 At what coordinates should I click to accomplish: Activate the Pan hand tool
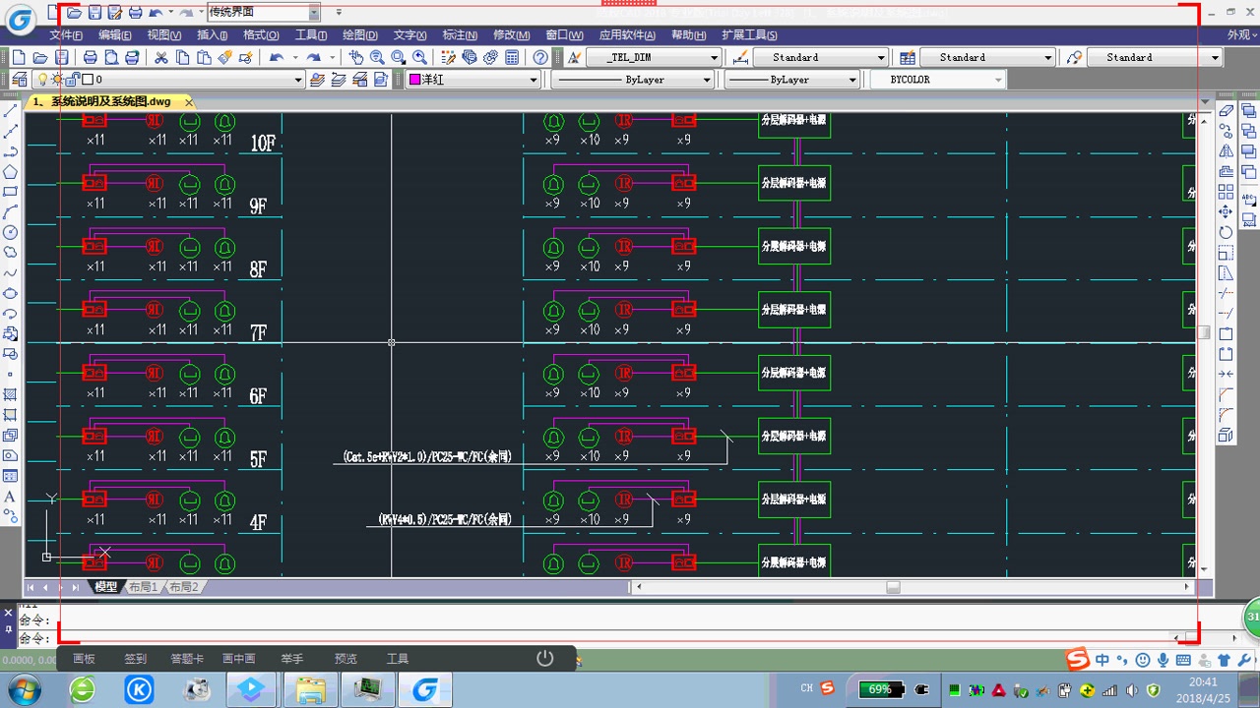[x=356, y=57]
